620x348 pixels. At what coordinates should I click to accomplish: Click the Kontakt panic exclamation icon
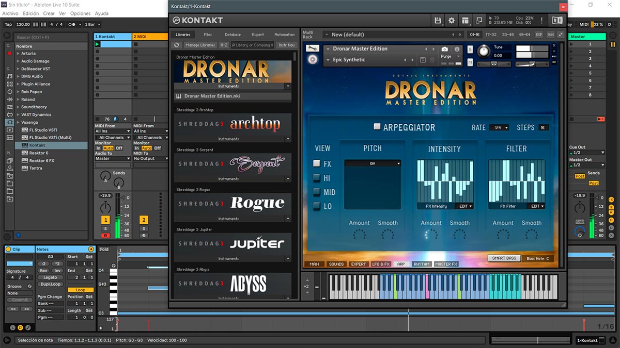(x=541, y=21)
